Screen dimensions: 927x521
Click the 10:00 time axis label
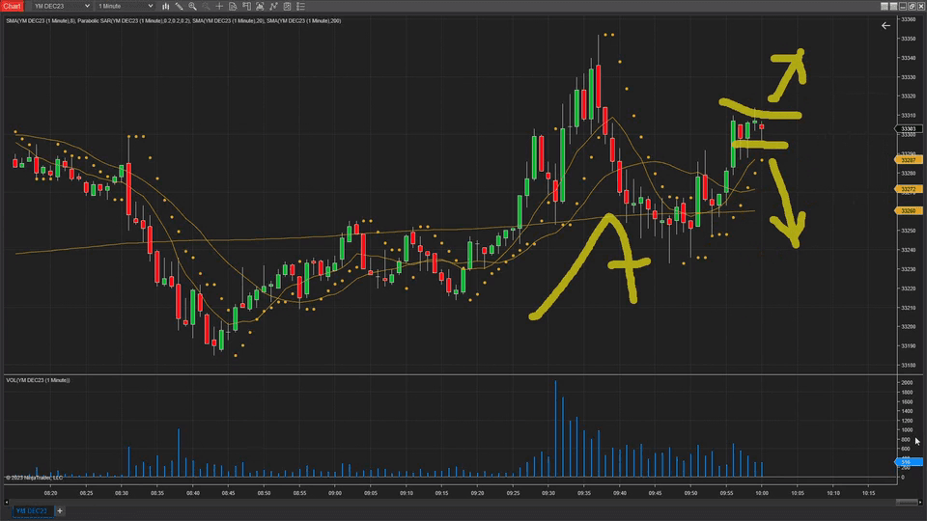coord(762,493)
